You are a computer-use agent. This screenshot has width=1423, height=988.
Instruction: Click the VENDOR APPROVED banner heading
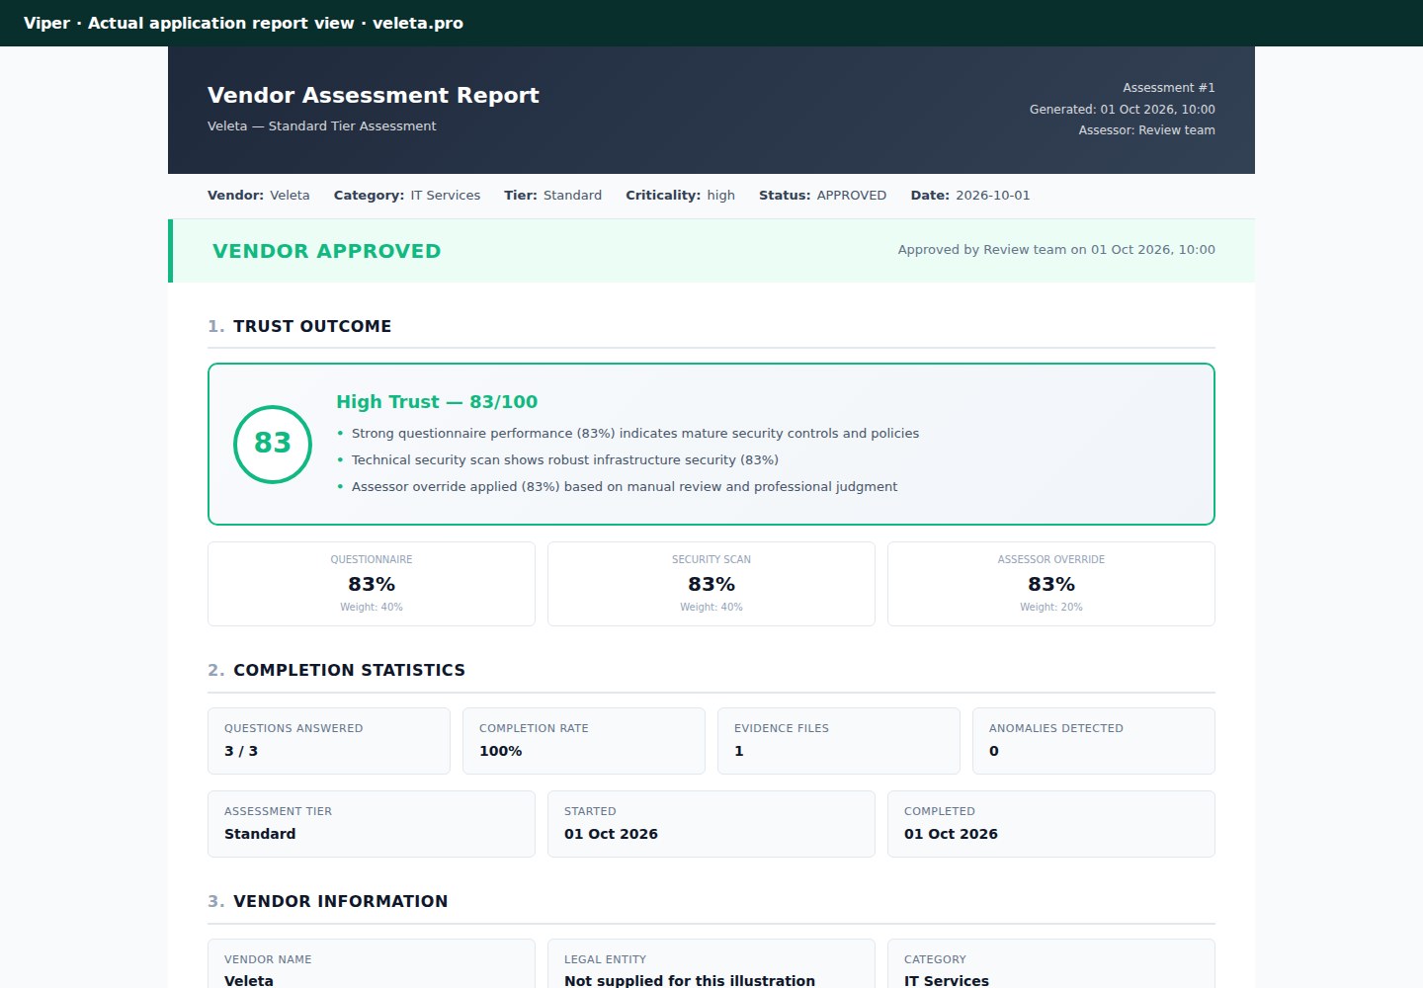click(327, 251)
